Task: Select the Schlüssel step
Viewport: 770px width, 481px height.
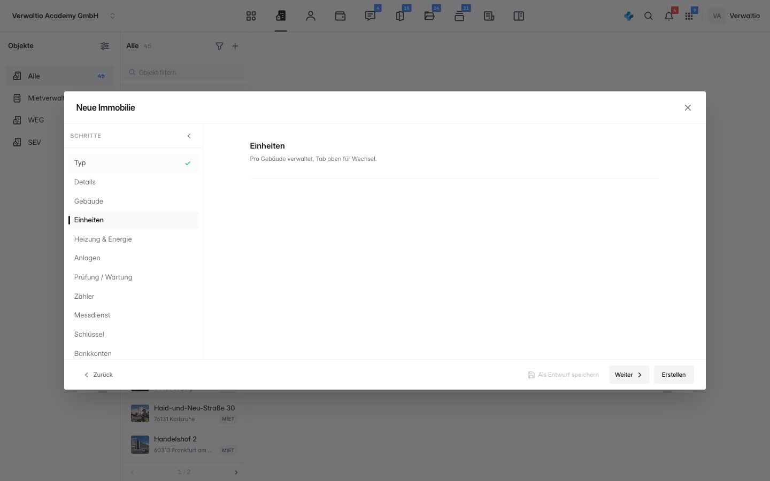Action: click(x=134, y=335)
